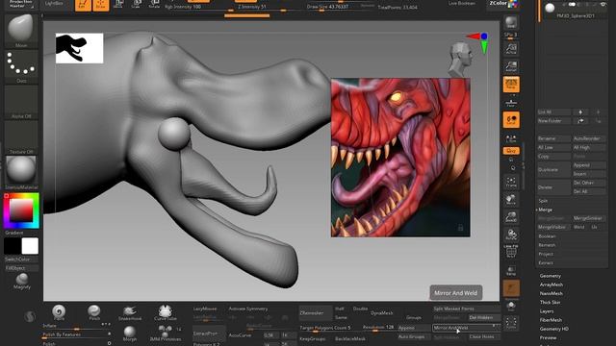Select the Magnify brush
The width and height of the screenshot is (616, 346).
22,282
